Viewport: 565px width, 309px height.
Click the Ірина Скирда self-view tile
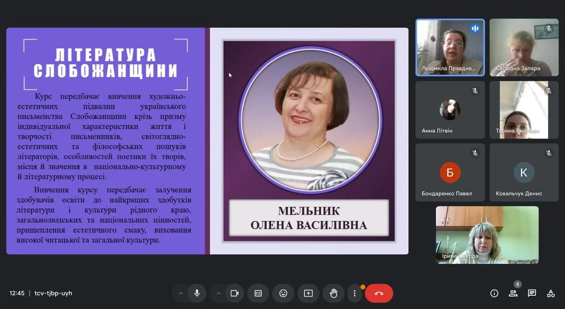pyautogui.click(x=487, y=235)
